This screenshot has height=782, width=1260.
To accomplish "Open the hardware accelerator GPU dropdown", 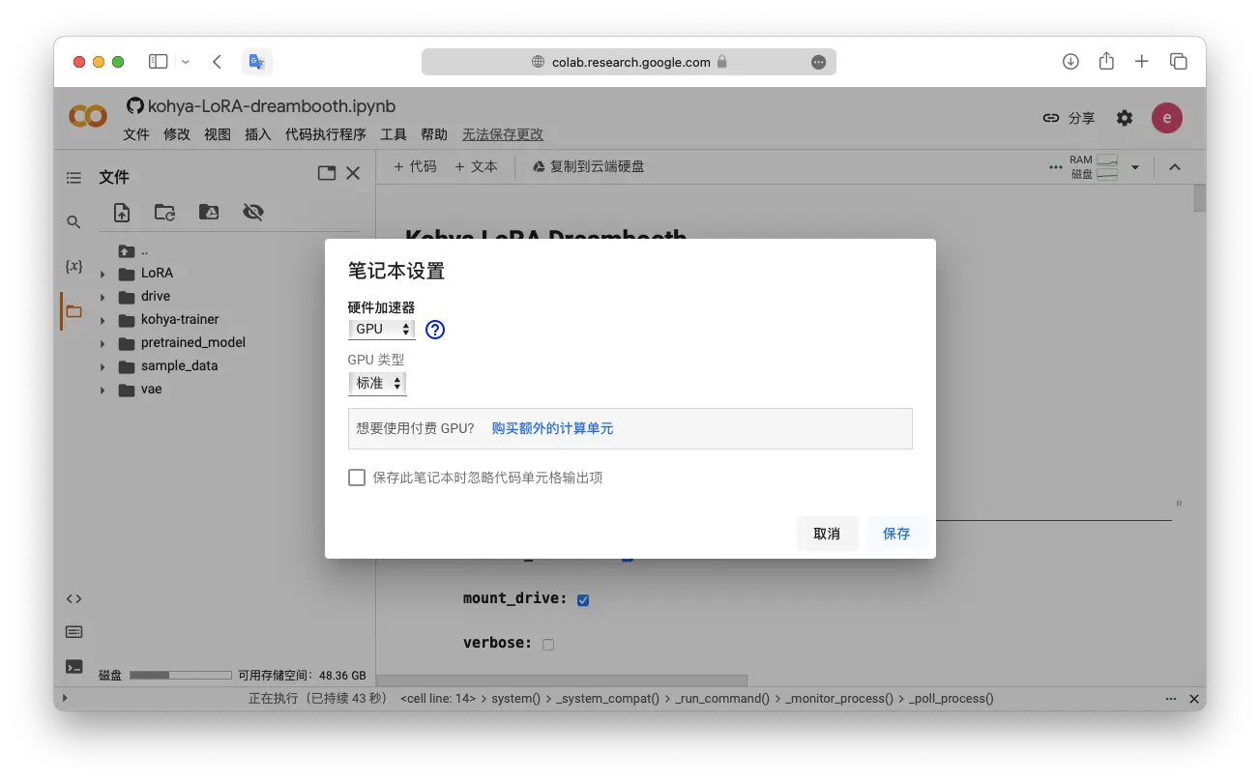I will 382,330.
